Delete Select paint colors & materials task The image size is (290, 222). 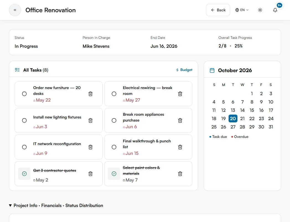click(x=180, y=174)
